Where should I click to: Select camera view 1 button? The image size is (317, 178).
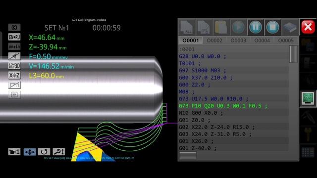pyautogui.click(x=14, y=152)
